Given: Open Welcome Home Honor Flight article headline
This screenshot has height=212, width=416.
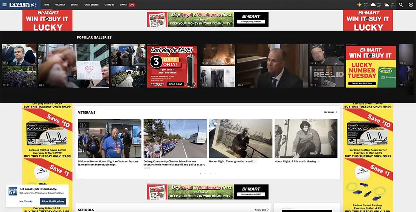Looking at the screenshot, I should pos(108,163).
